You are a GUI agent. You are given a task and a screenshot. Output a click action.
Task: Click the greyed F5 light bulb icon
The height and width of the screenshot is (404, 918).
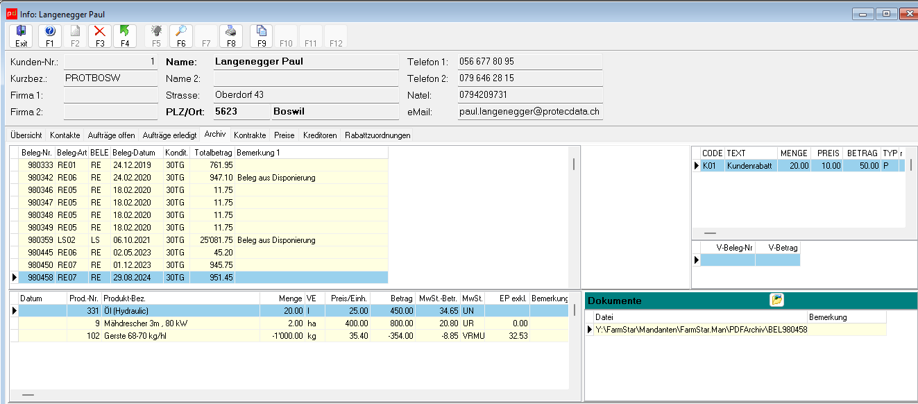(156, 35)
